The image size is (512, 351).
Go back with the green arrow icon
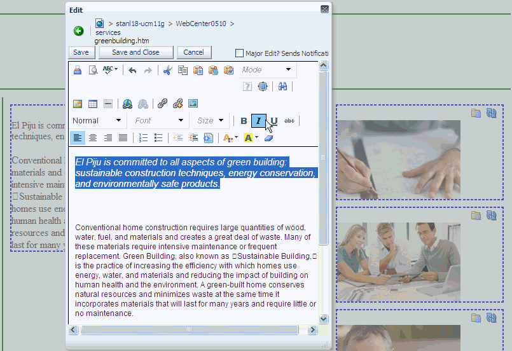pyautogui.click(x=78, y=31)
